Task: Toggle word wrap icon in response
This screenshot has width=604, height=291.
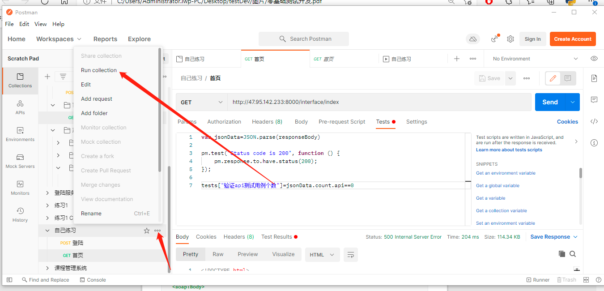Action: [351, 254]
